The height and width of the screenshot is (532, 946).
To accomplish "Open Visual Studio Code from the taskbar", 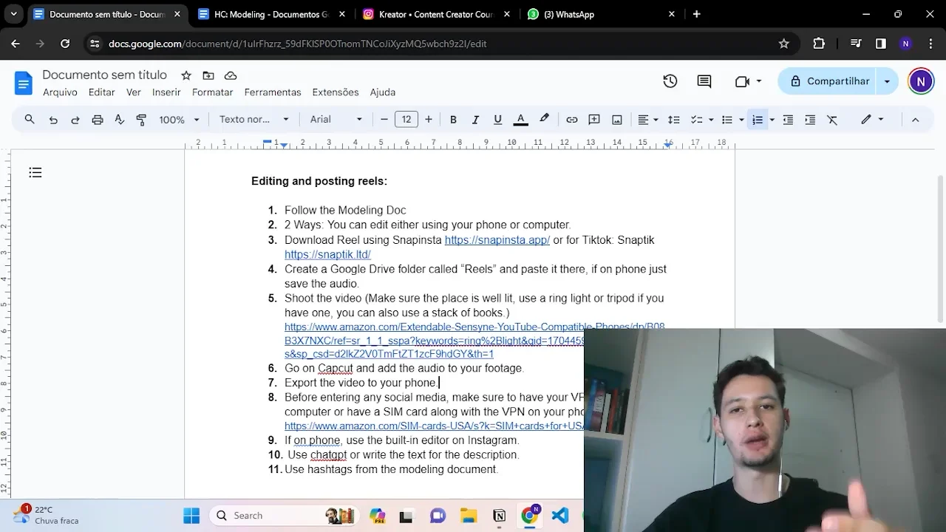I will [x=559, y=516].
